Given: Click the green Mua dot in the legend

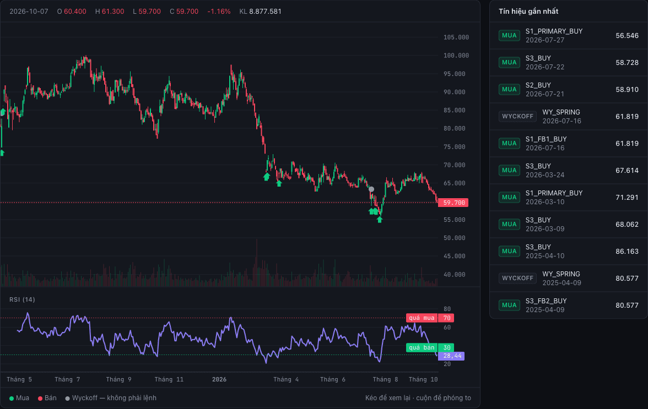Looking at the screenshot, I should [x=12, y=399].
